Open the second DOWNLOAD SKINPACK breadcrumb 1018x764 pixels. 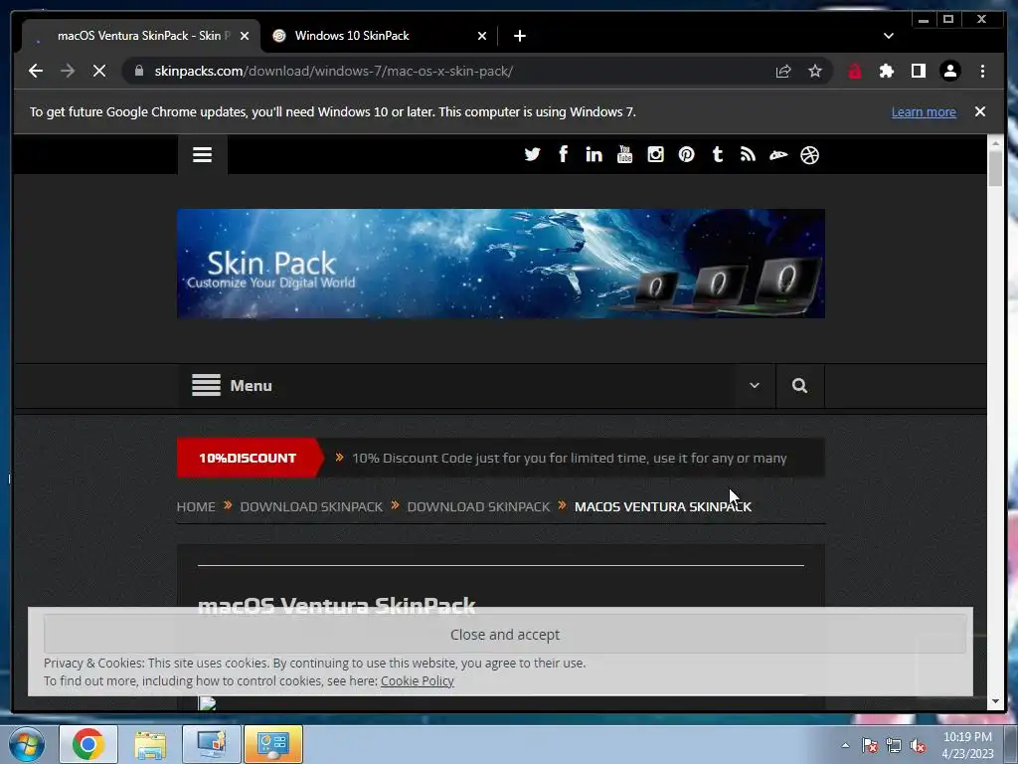pos(478,506)
